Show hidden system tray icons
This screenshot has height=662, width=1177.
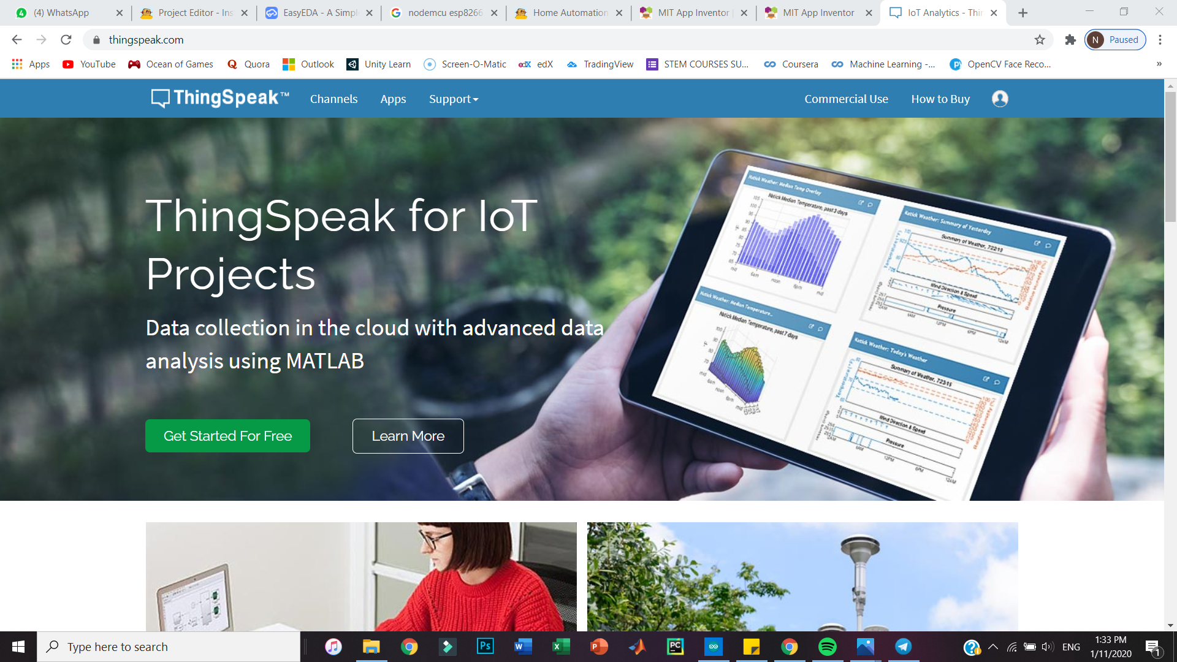pyautogui.click(x=993, y=647)
